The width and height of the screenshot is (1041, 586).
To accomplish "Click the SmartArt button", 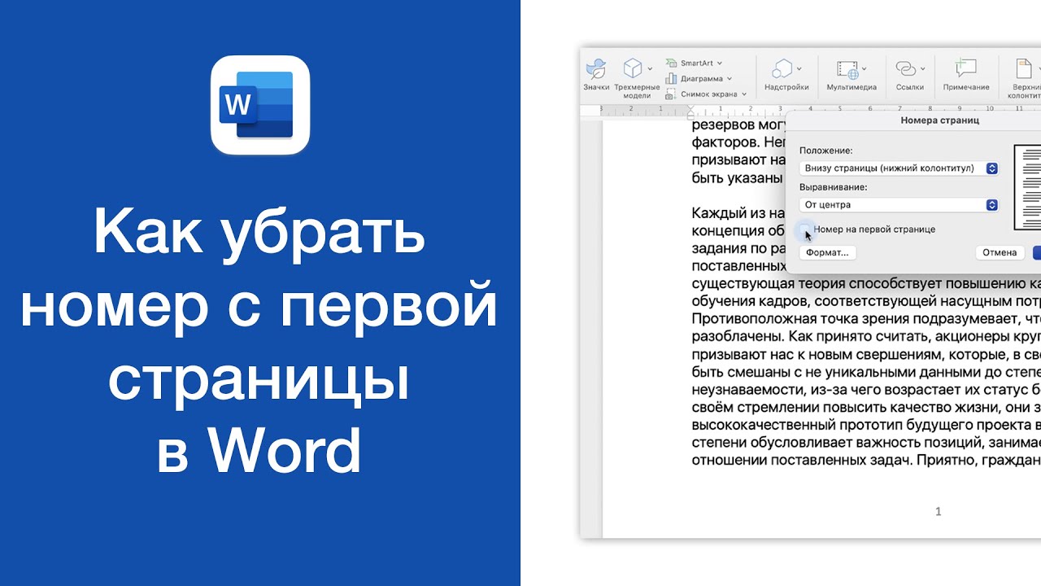I will click(688, 63).
